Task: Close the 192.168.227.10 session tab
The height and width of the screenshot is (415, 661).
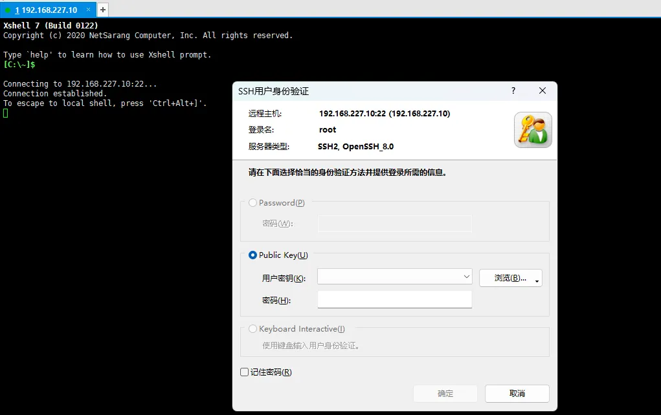Action: 88,9
